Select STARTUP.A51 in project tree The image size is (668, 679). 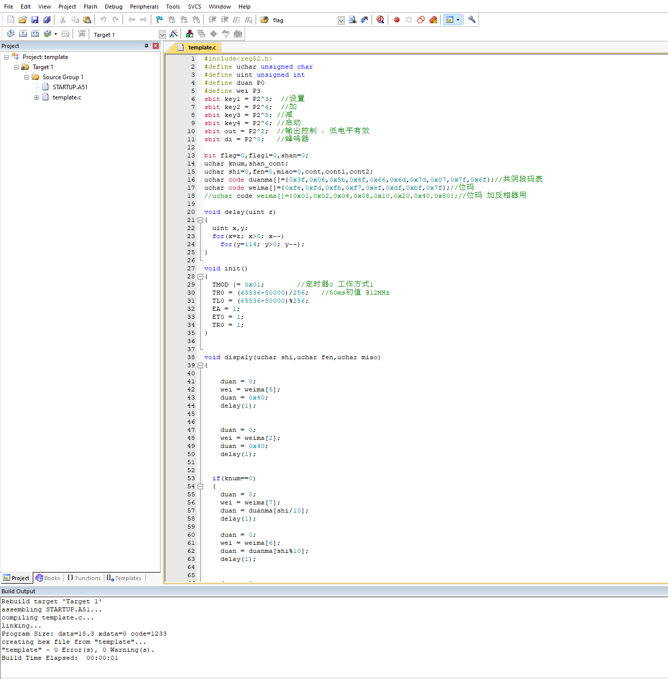coord(70,87)
